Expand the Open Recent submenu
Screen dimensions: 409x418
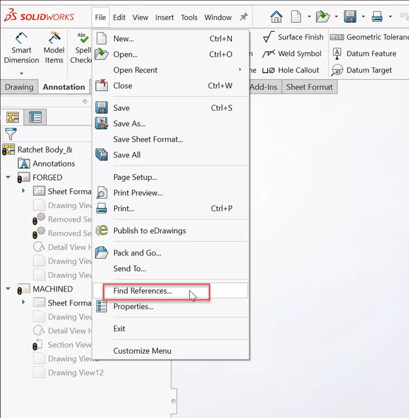[171, 70]
